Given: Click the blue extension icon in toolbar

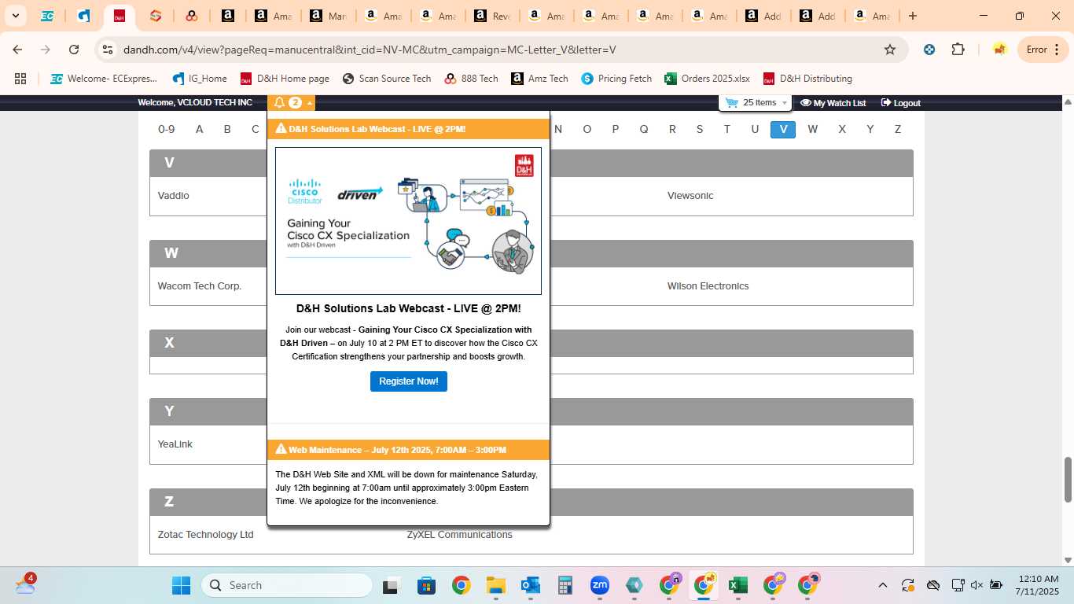Looking at the screenshot, I should pos(929,50).
